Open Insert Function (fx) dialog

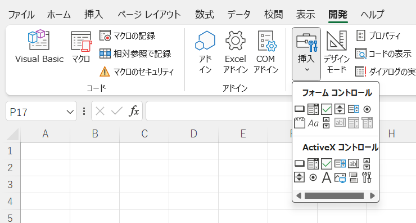tap(134, 111)
